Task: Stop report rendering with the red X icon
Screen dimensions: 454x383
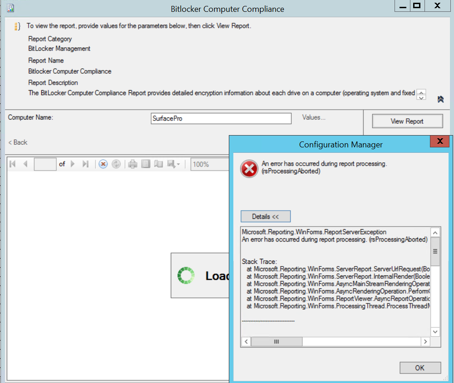Action: click(103, 164)
